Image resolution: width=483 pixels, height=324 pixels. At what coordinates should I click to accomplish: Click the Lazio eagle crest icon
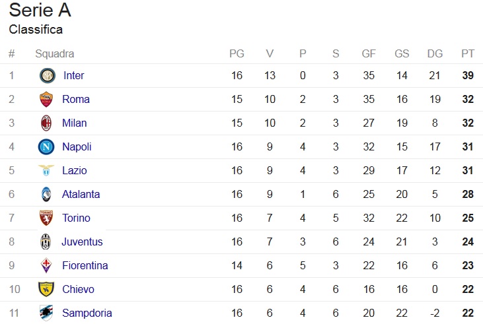[x=46, y=170]
